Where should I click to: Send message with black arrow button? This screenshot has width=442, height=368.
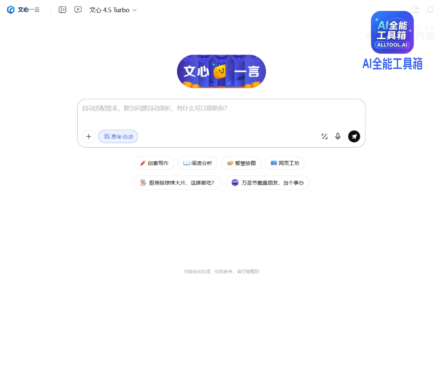tap(354, 136)
